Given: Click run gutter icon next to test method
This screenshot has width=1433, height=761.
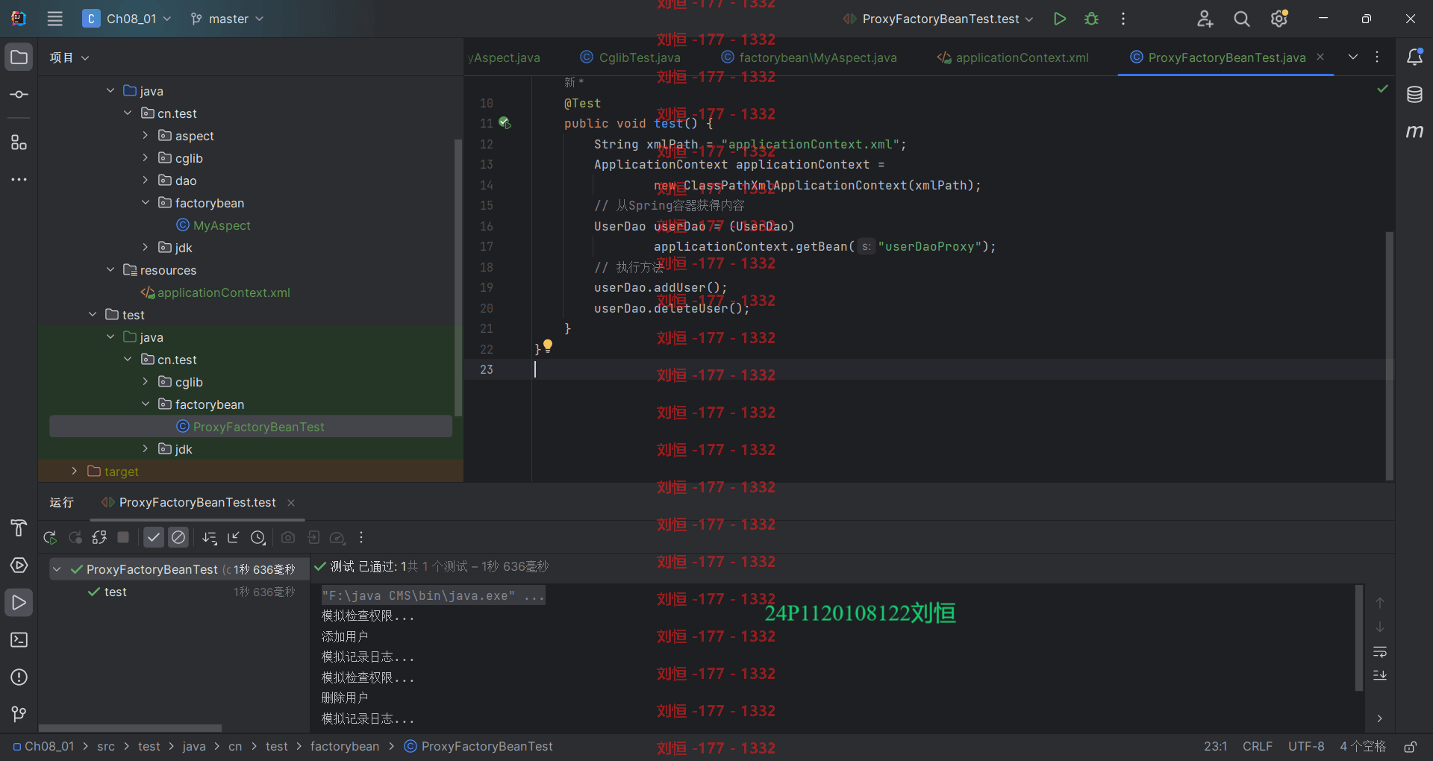Looking at the screenshot, I should point(505,123).
